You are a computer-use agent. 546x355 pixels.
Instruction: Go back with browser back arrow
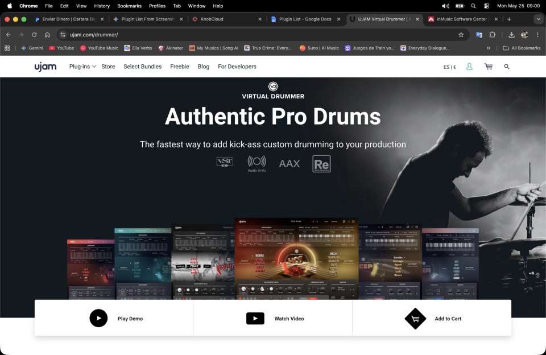pos(9,35)
